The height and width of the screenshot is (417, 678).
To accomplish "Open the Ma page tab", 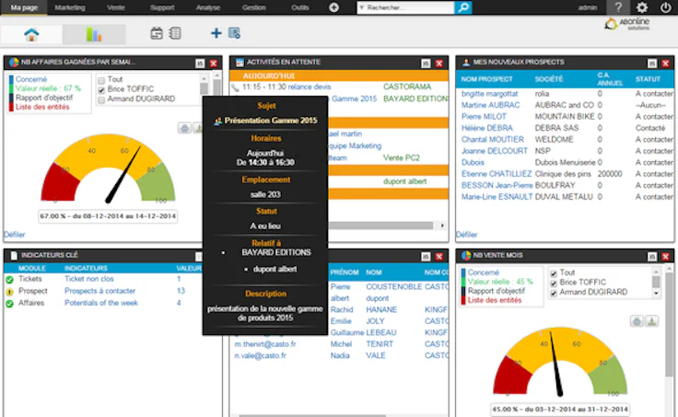I will [24, 7].
